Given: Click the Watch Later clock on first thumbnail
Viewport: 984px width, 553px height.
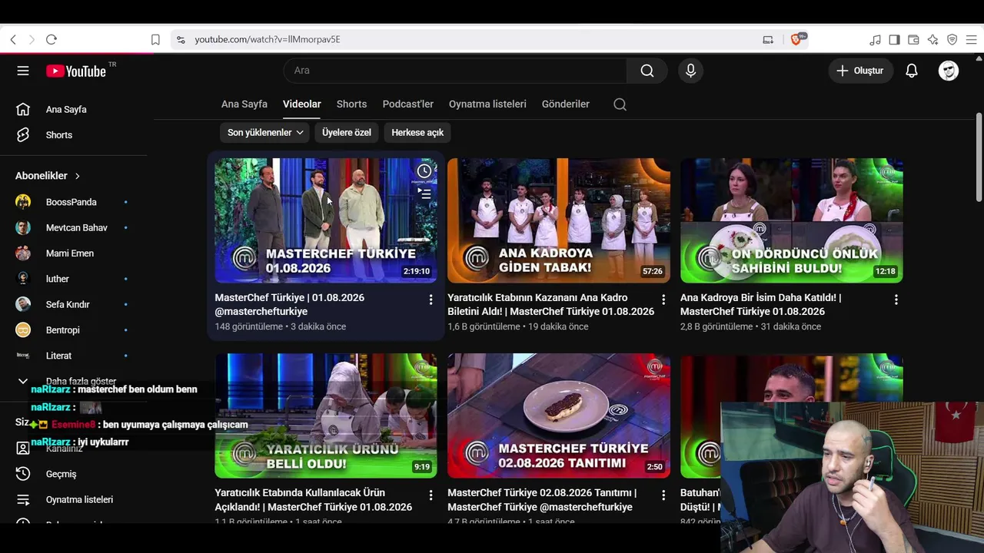Looking at the screenshot, I should click(424, 171).
